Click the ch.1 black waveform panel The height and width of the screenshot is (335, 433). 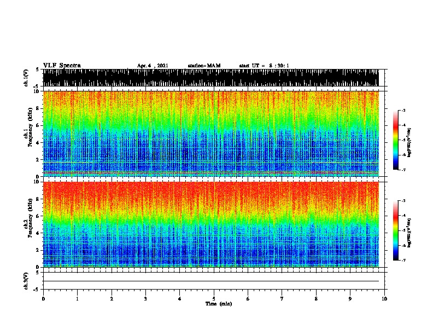tap(211, 78)
